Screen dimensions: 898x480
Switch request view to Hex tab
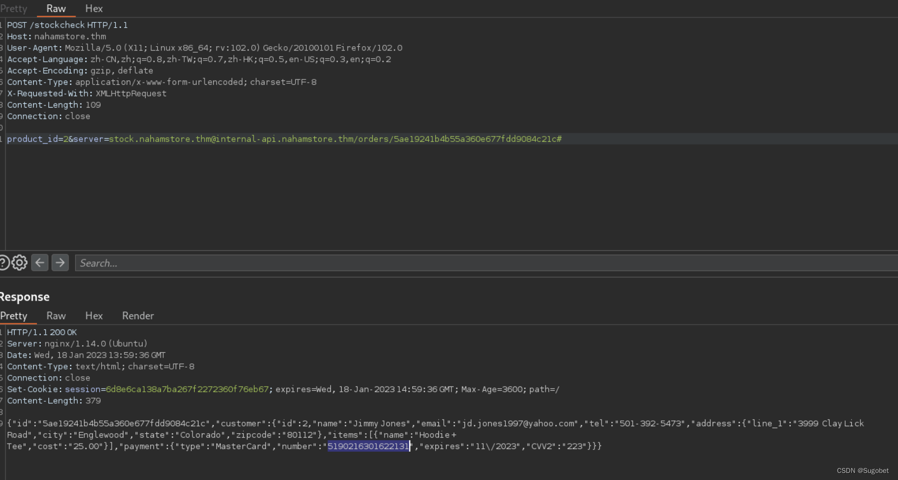[94, 9]
